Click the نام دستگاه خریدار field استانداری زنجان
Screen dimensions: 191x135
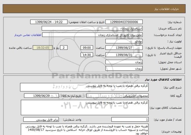[x=92, y=29]
